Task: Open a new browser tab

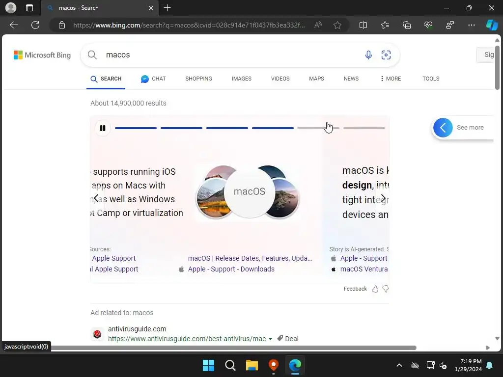Action: [x=167, y=8]
